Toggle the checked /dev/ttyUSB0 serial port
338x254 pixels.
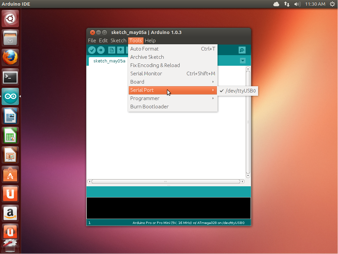tap(238, 91)
